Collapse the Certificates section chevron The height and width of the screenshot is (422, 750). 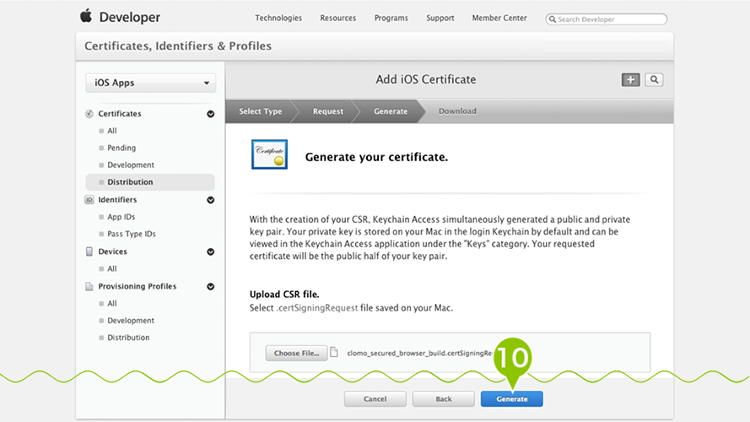click(210, 114)
